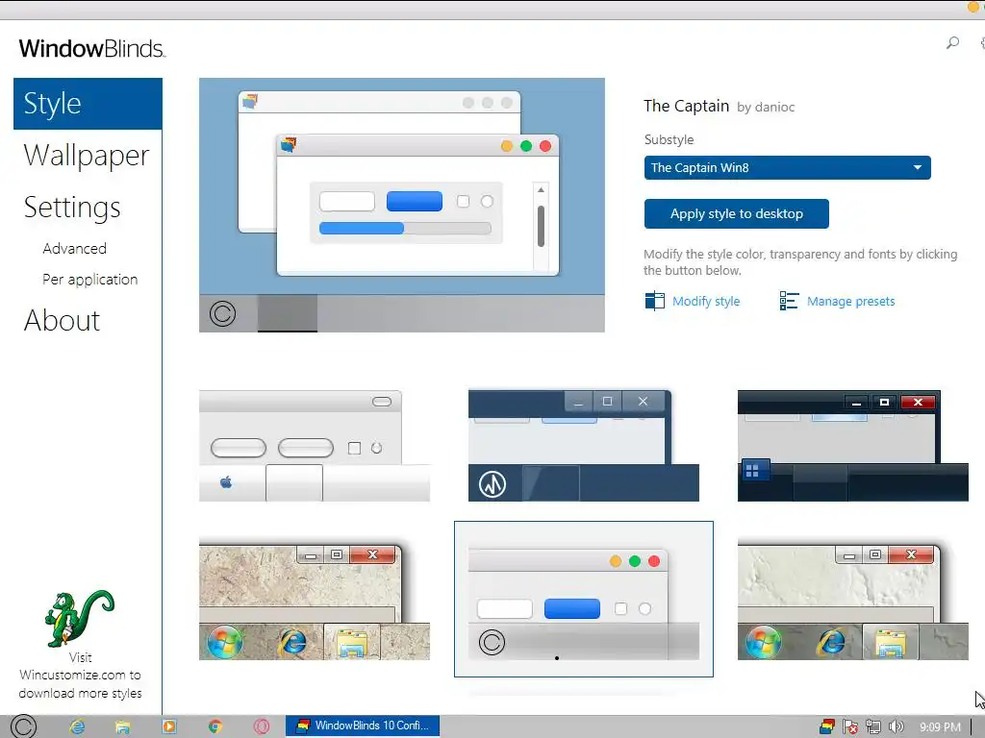Open File Explorer from taskbar
Image resolution: width=985 pixels, height=738 pixels.
click(122, 726)
